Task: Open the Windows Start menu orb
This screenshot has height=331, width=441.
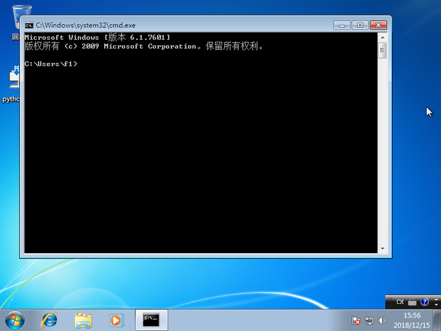Action: point(15,321)
